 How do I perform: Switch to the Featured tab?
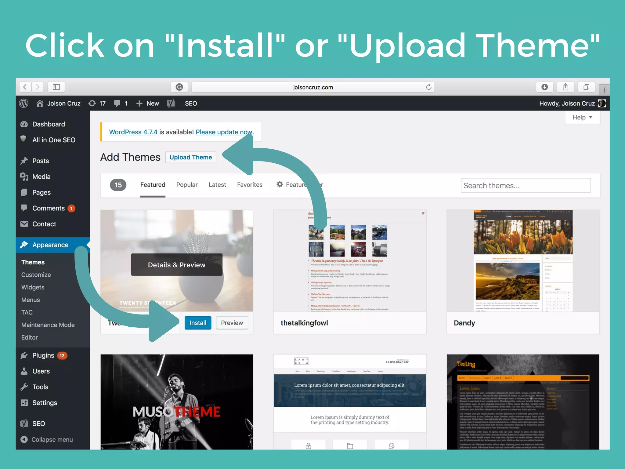click(153, 185)
